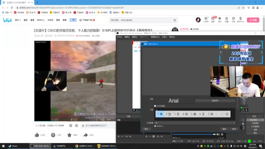Image resolution: width=265 pixels, height=149 pixels.
Task: Move source down with arrow in OBS sources panel
Action: [162, 136]
